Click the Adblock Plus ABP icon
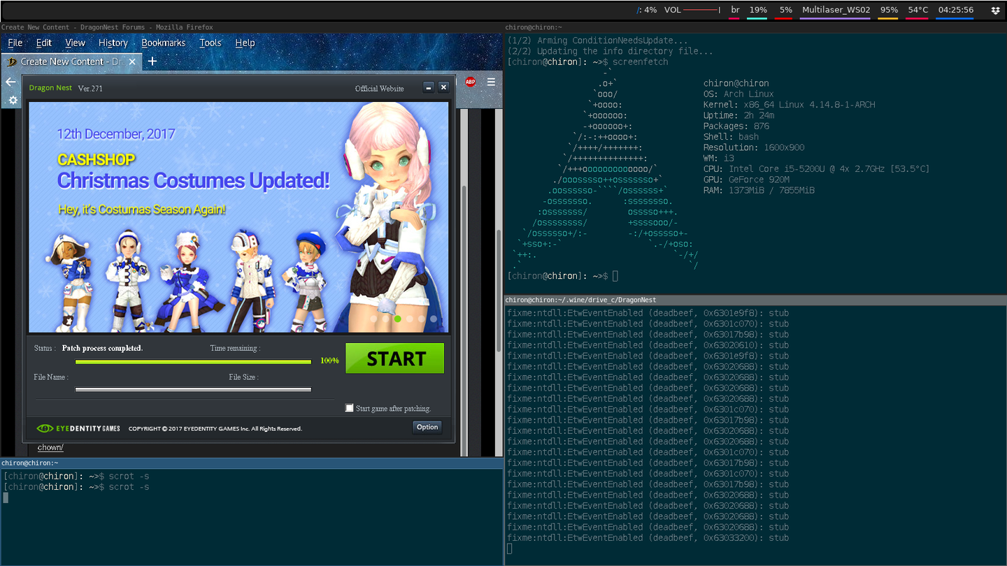Viewport: 1007px width, 566px height. pyautogui.click(x=471, y=82)
